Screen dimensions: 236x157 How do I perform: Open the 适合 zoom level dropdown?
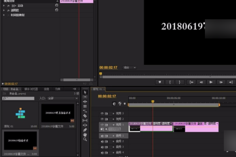tap(129, 68)
